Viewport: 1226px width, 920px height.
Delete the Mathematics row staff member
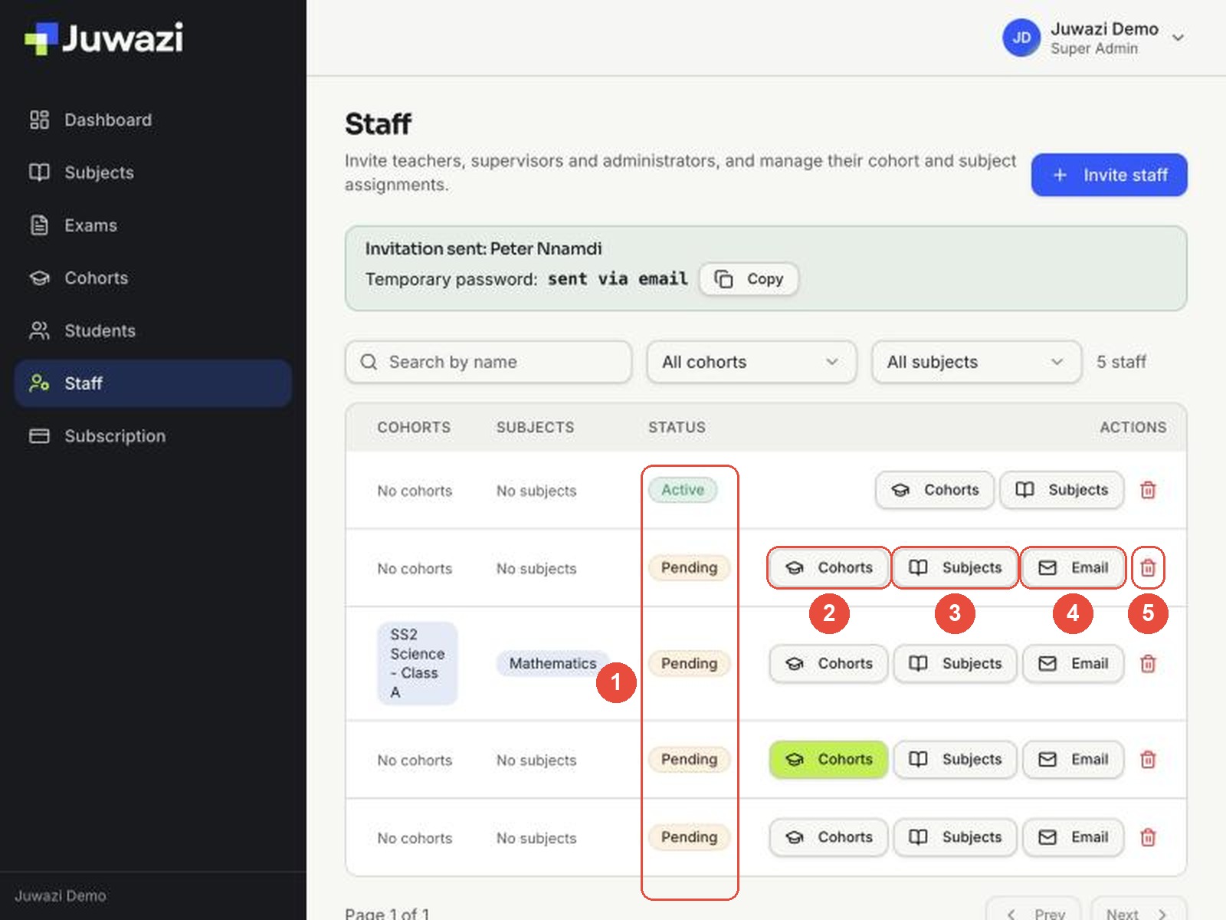[x=1148, y=664]
